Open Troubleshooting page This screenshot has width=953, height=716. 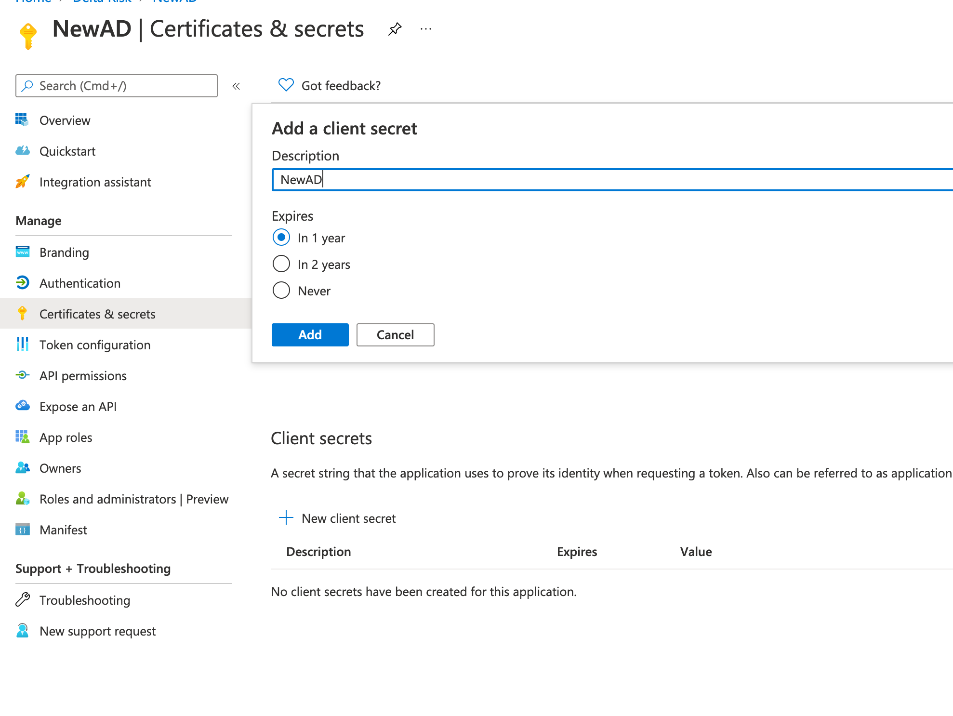[85, 600]
